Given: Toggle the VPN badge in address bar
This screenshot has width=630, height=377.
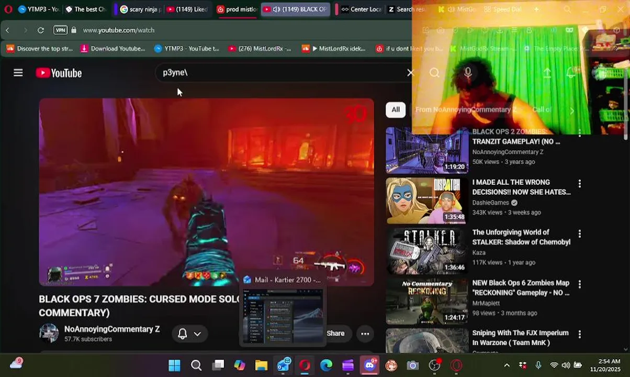Looking at the screenshot, I should pos(60,30).
